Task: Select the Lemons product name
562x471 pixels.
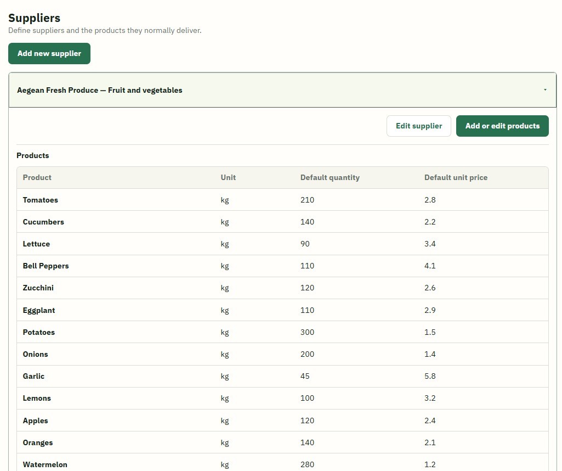Action: pyautogui.click(x=37, y=398)
